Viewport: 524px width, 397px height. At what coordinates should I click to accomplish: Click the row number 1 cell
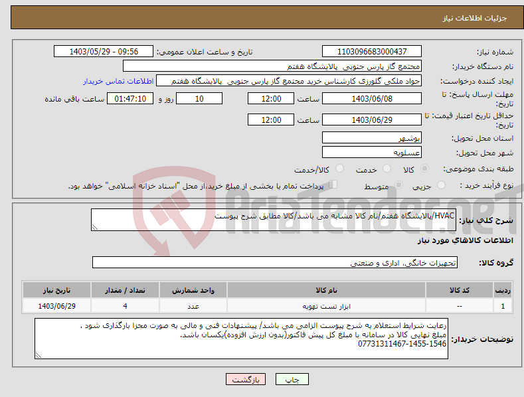click(x=503, y=306)
